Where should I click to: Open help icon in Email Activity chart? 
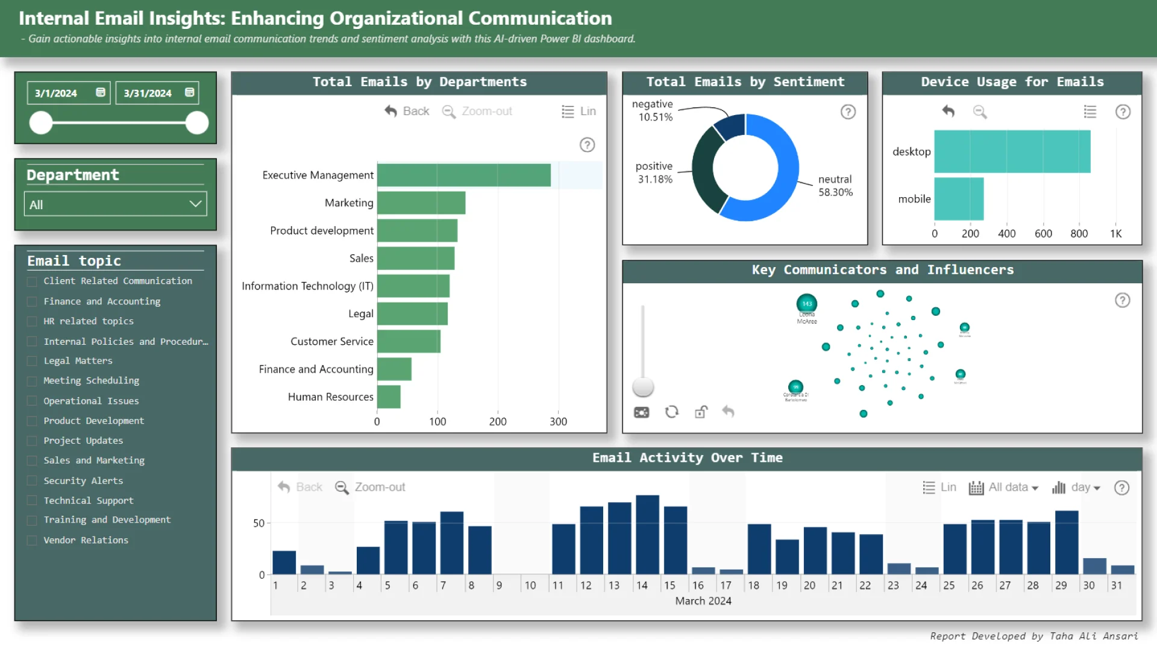[1121, 488]
